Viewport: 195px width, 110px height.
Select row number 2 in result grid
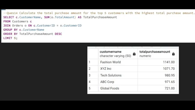93,69
